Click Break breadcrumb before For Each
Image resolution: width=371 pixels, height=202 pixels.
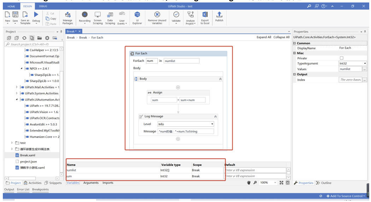pyautogui.click(x=83, y=37)
